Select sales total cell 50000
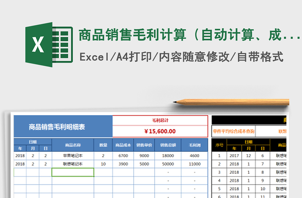 click(x=168, y=164)
